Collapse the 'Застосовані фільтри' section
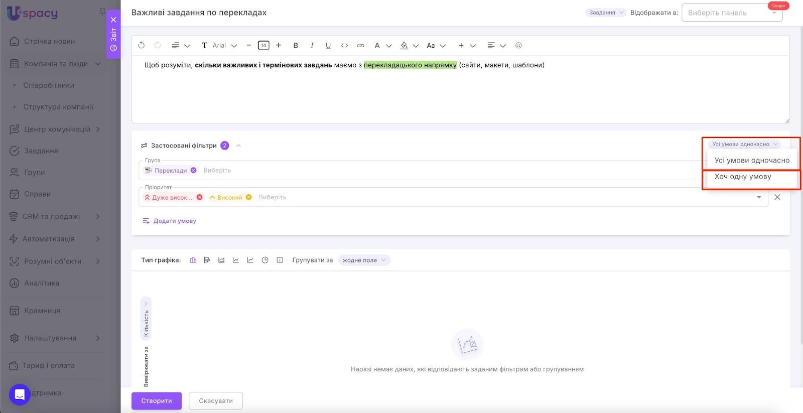803x413 pixels. pyautogui.click(x=239, y=146)
